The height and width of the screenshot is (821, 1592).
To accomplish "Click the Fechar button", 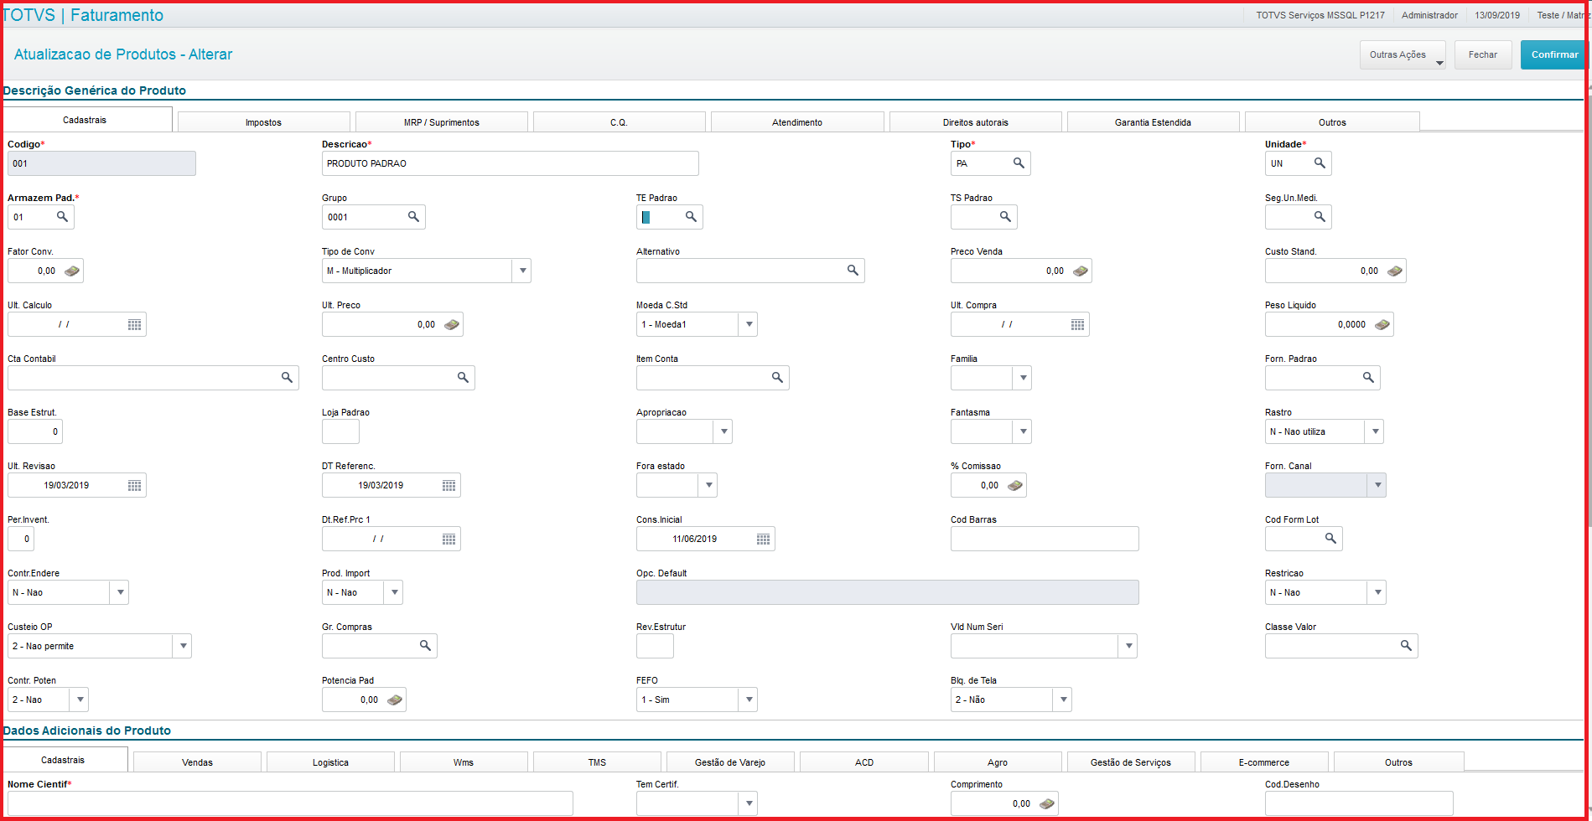I will [x=1483, y=54].
